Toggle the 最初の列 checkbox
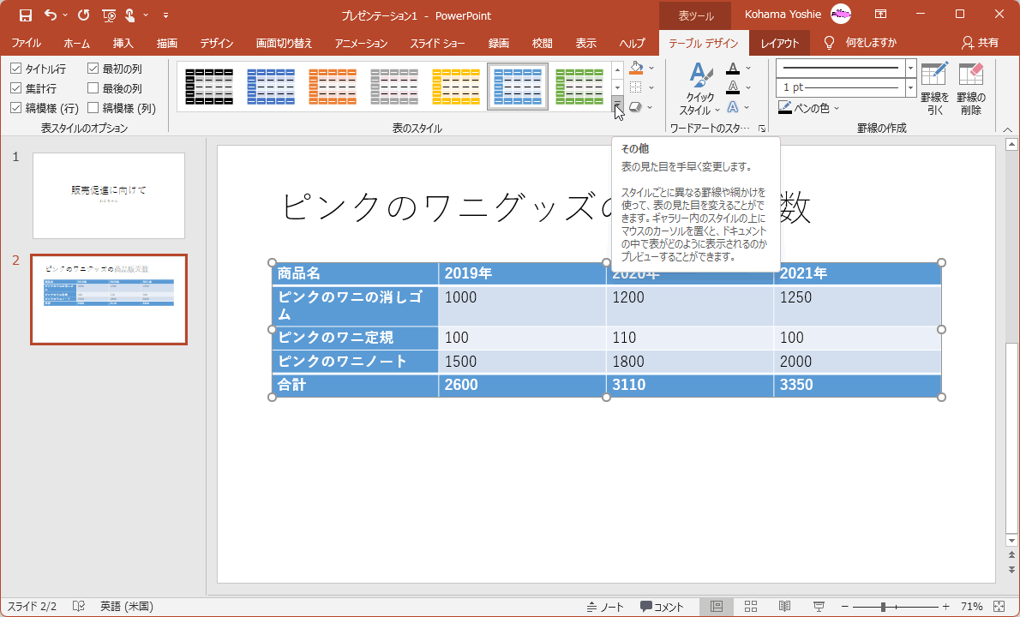Image resolution: width=1020 pixels, height=617 pixels. (x=93, y=69)
